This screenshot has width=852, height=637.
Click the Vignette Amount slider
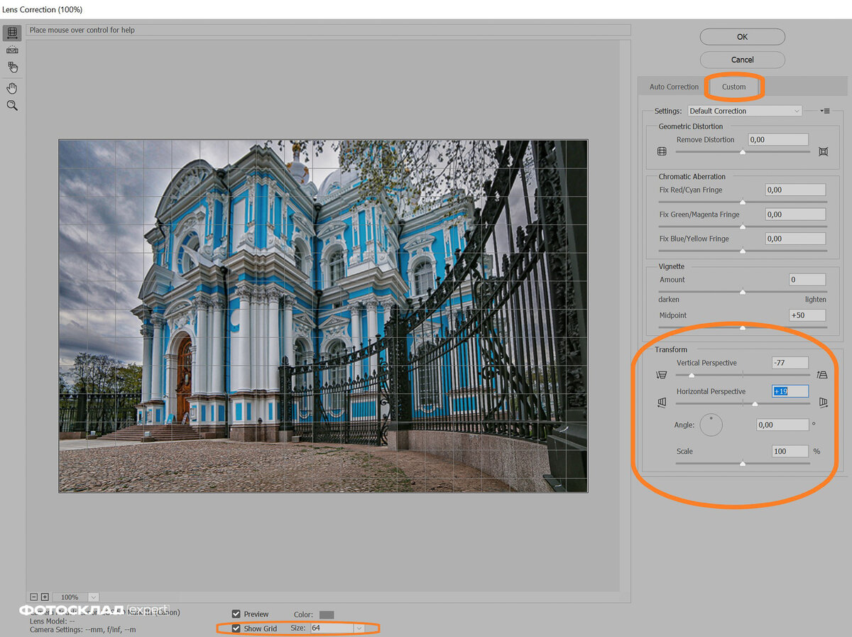(743, 291)
